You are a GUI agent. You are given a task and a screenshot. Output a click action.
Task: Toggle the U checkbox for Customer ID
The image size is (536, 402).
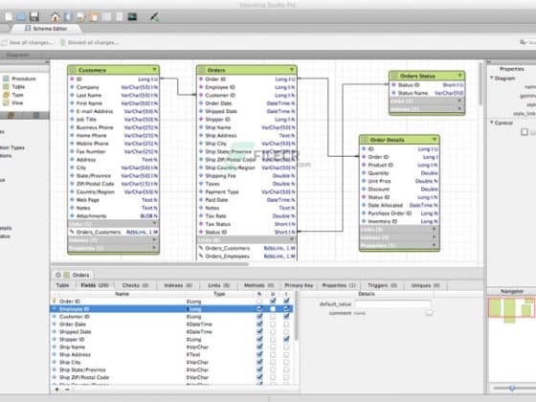point(273,317)
